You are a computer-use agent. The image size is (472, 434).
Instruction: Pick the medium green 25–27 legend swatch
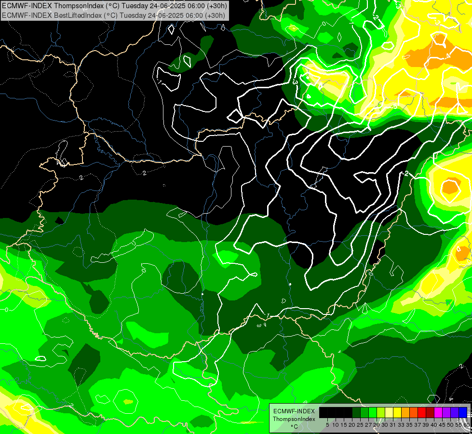(x=364, y=412)
